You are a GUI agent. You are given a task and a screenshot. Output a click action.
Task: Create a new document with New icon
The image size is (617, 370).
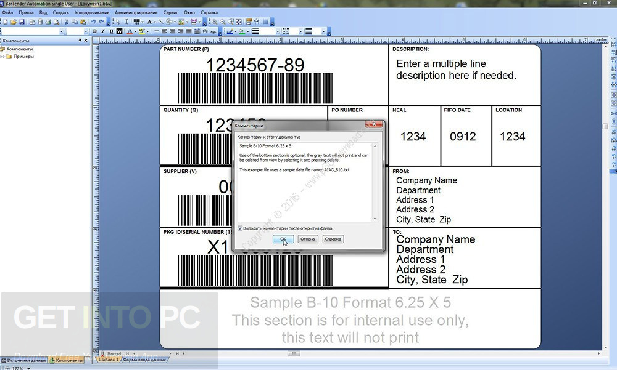[6, 22]
